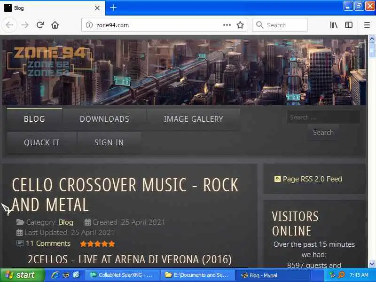Click the second Quick Launch icon

(x=66, y=275)
